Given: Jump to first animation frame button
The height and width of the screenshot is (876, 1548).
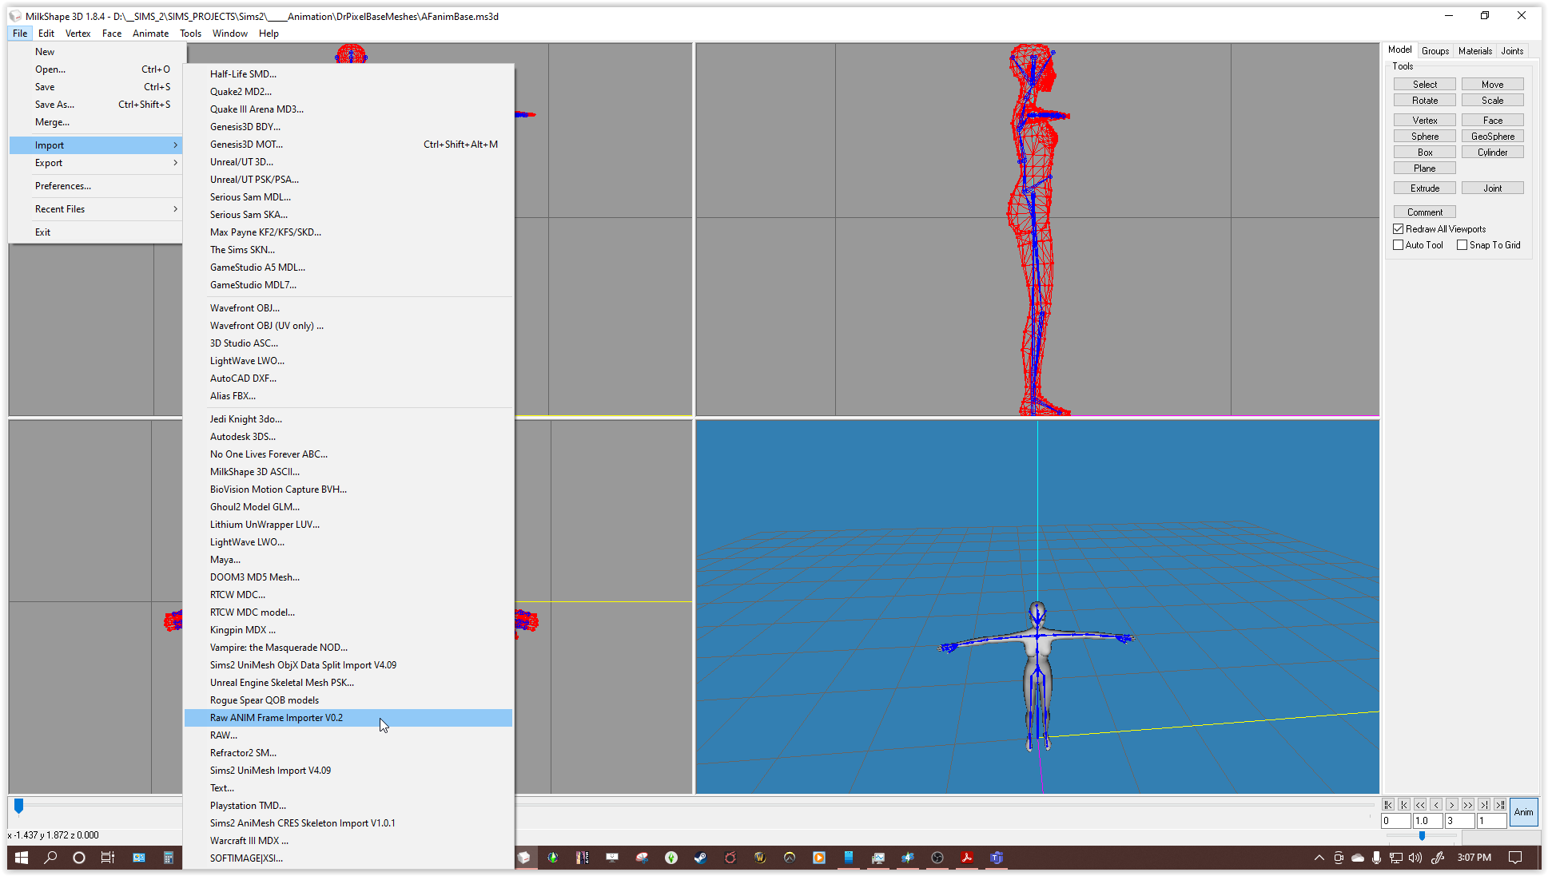Looking at the screenshot, I should click(1388, 804).
